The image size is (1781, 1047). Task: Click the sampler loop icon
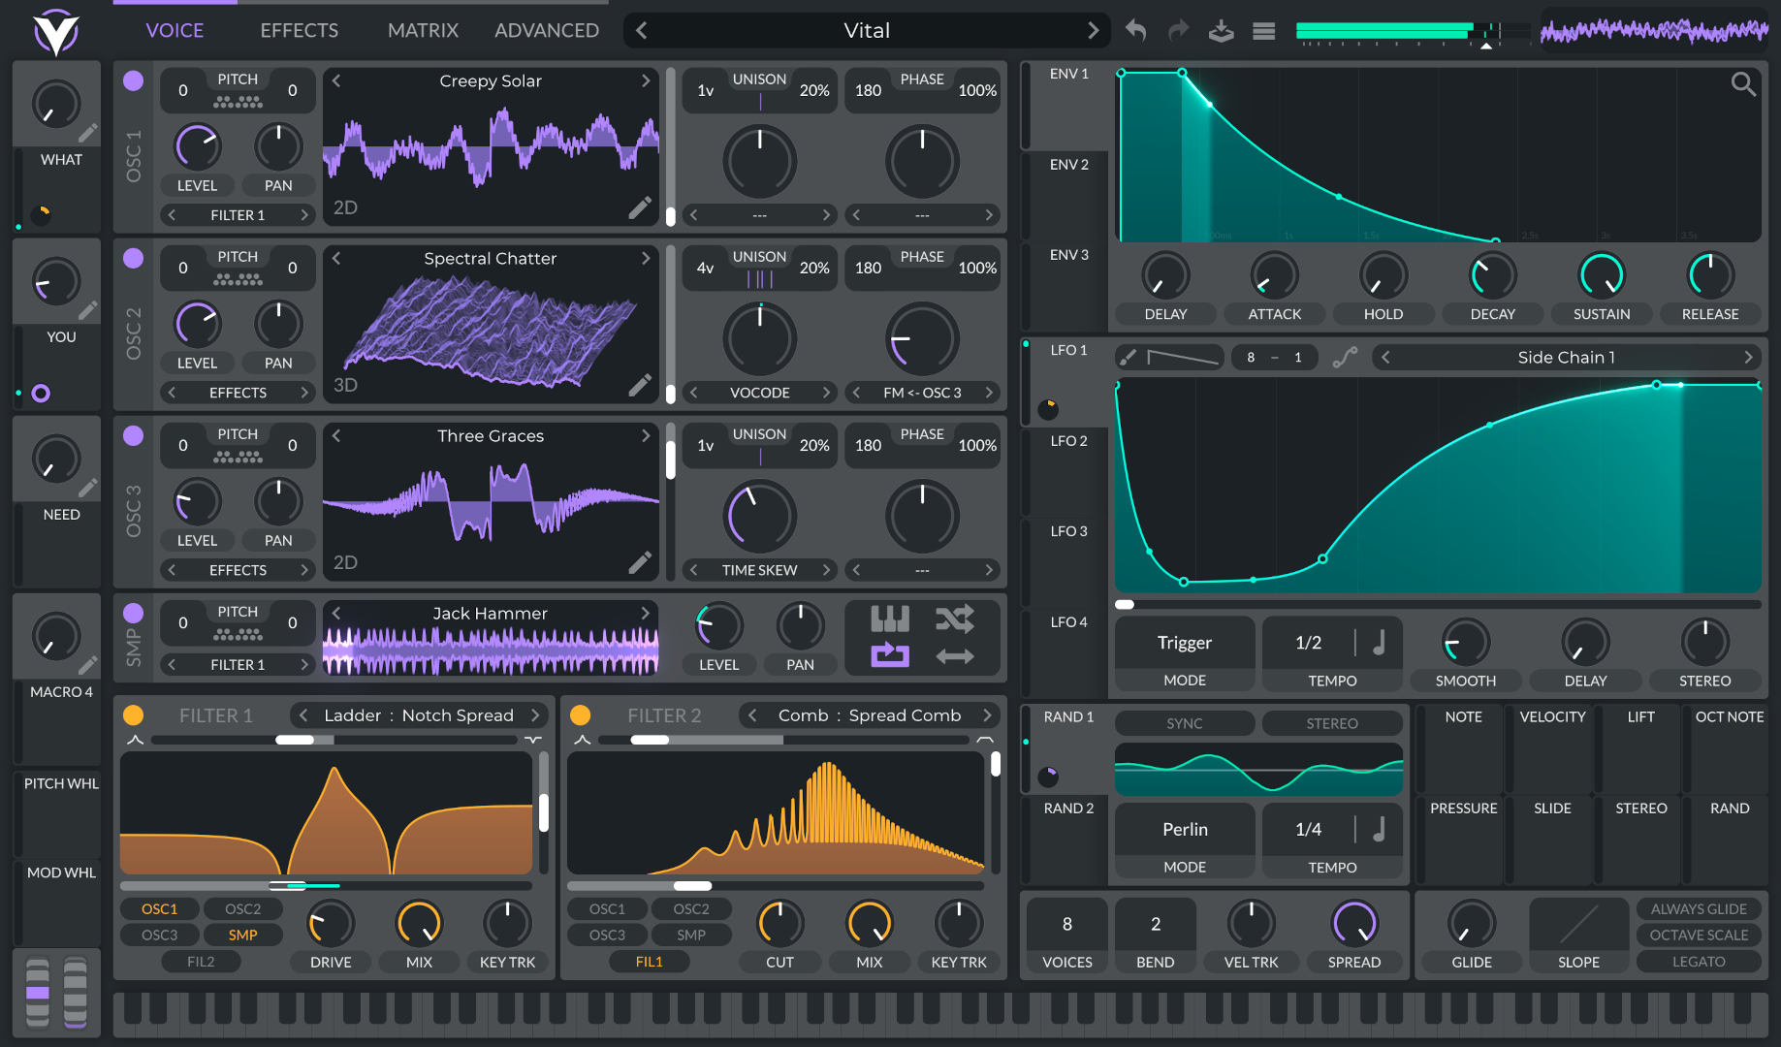(890, 656)
